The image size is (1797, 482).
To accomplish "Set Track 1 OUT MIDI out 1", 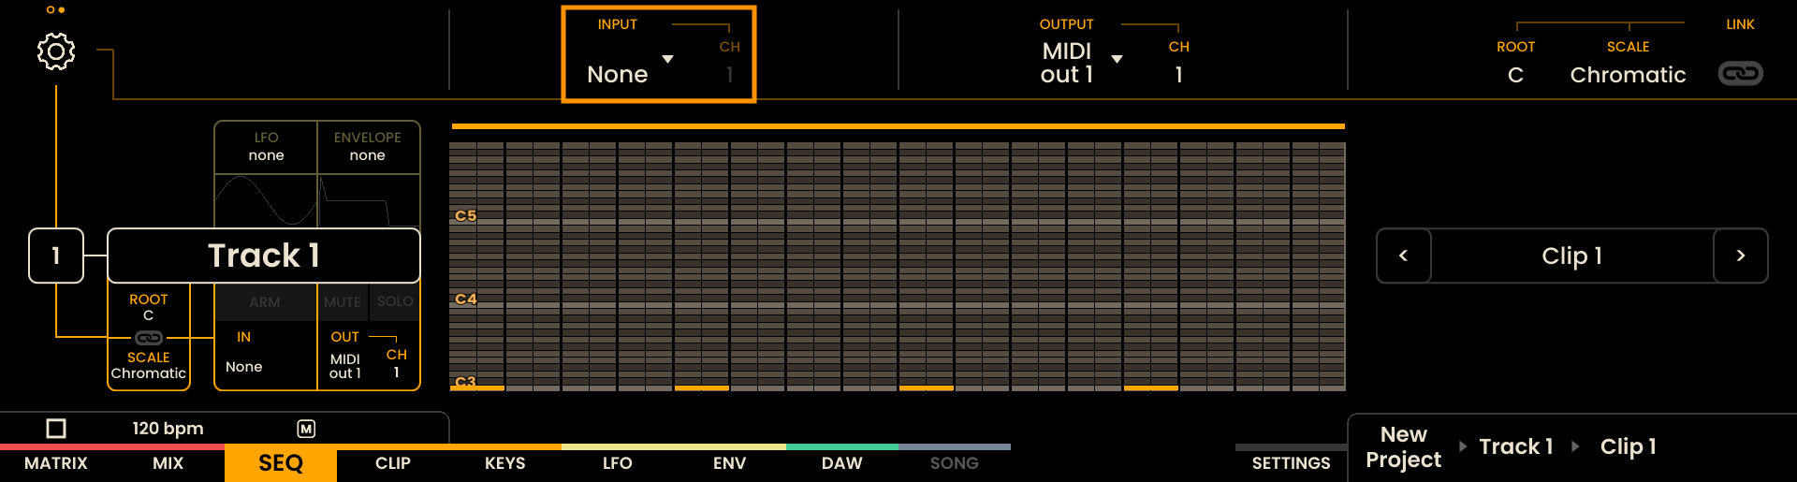I will tap(345, 366).
